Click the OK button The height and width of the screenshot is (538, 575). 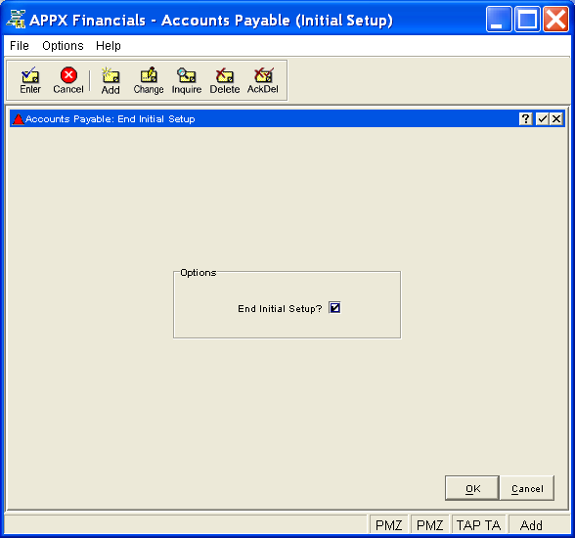tap(472, 488)
